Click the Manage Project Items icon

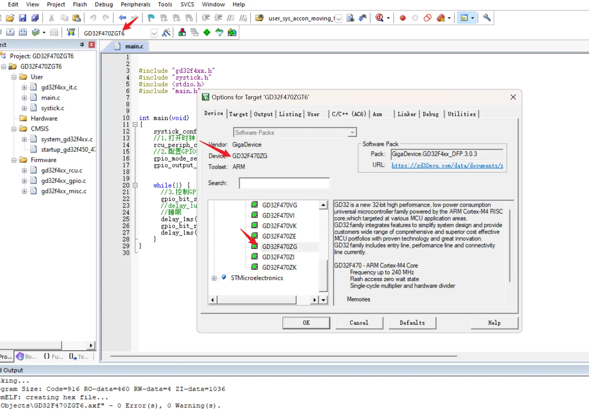pyautogui.click(x=182, y=33)
